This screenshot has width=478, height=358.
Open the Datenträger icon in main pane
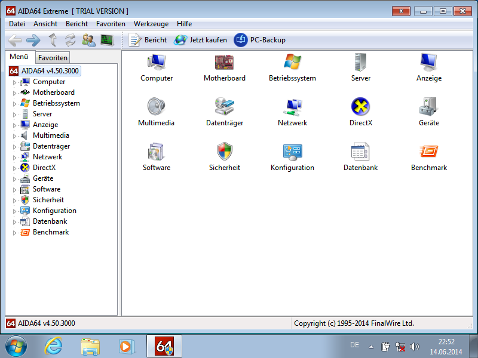(x=225, y=106)
